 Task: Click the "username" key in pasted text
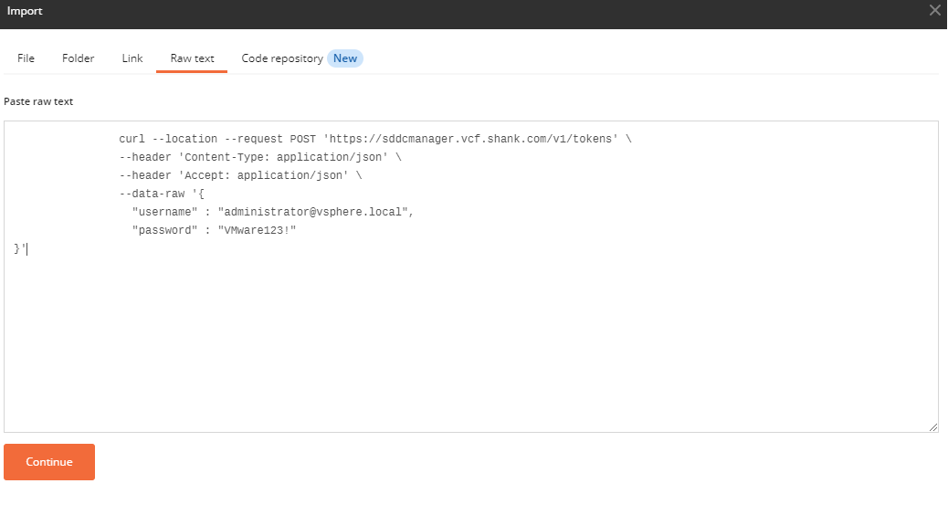click(x=165, y=212)
